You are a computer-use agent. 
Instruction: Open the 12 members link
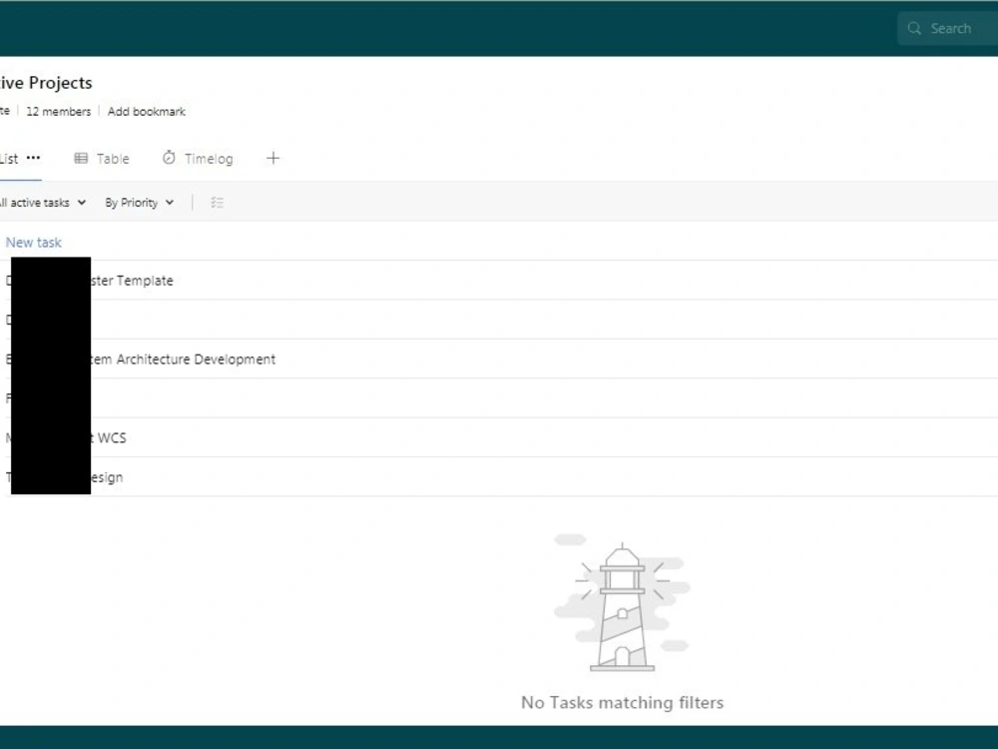(x=59, y=112)
